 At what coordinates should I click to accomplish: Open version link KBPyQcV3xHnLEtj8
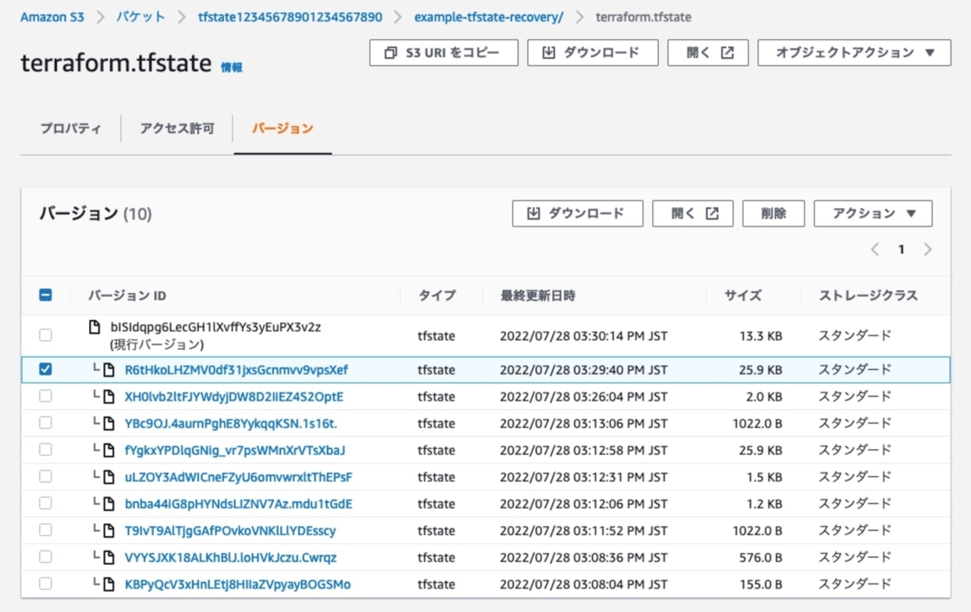point(238,584)
